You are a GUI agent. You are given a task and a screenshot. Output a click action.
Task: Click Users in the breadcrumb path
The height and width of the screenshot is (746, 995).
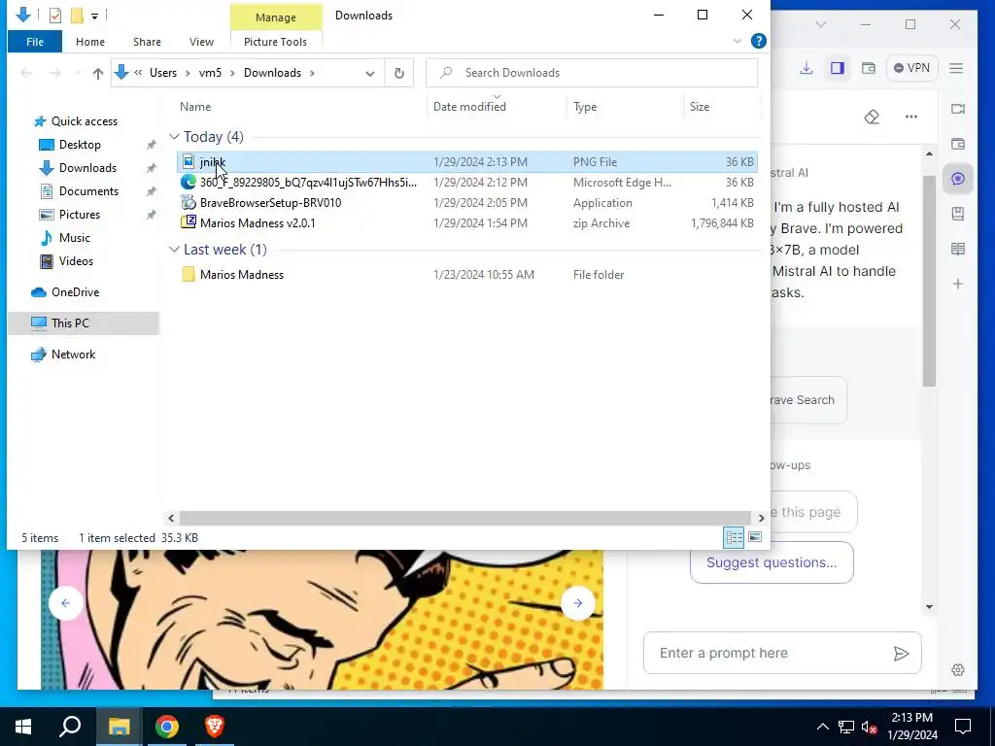point(163,73)
